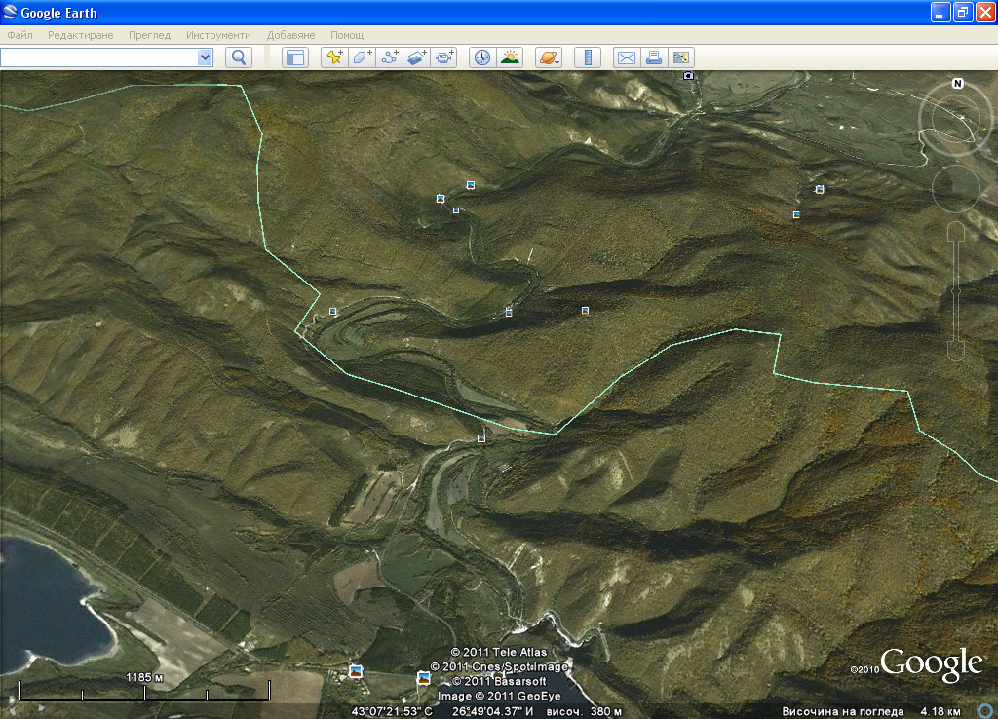Toggle the sidebar panel visibility
The height and width of the screenshot is (719, 998).
[294, 57]
